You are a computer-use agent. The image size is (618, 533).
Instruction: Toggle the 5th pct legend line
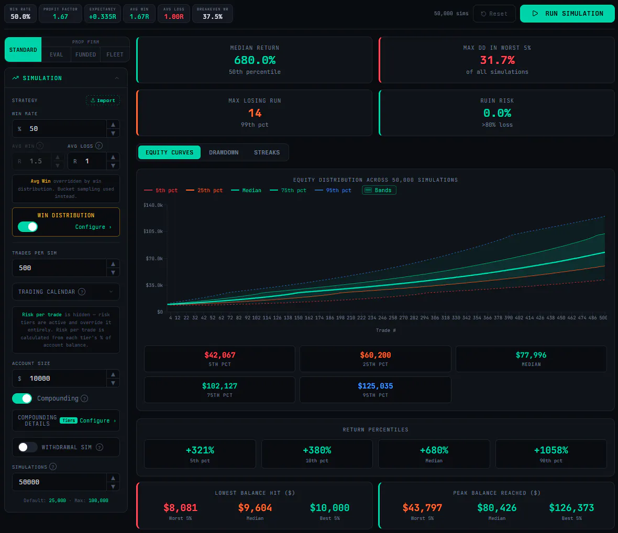161,190
